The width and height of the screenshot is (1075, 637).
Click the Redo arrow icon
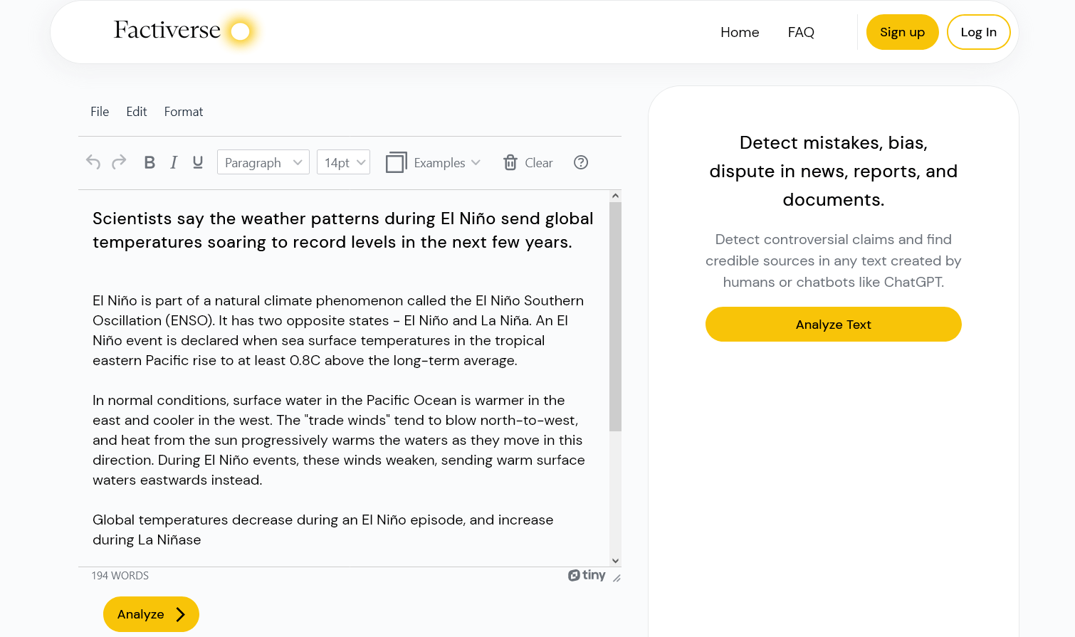coord(119,162)
